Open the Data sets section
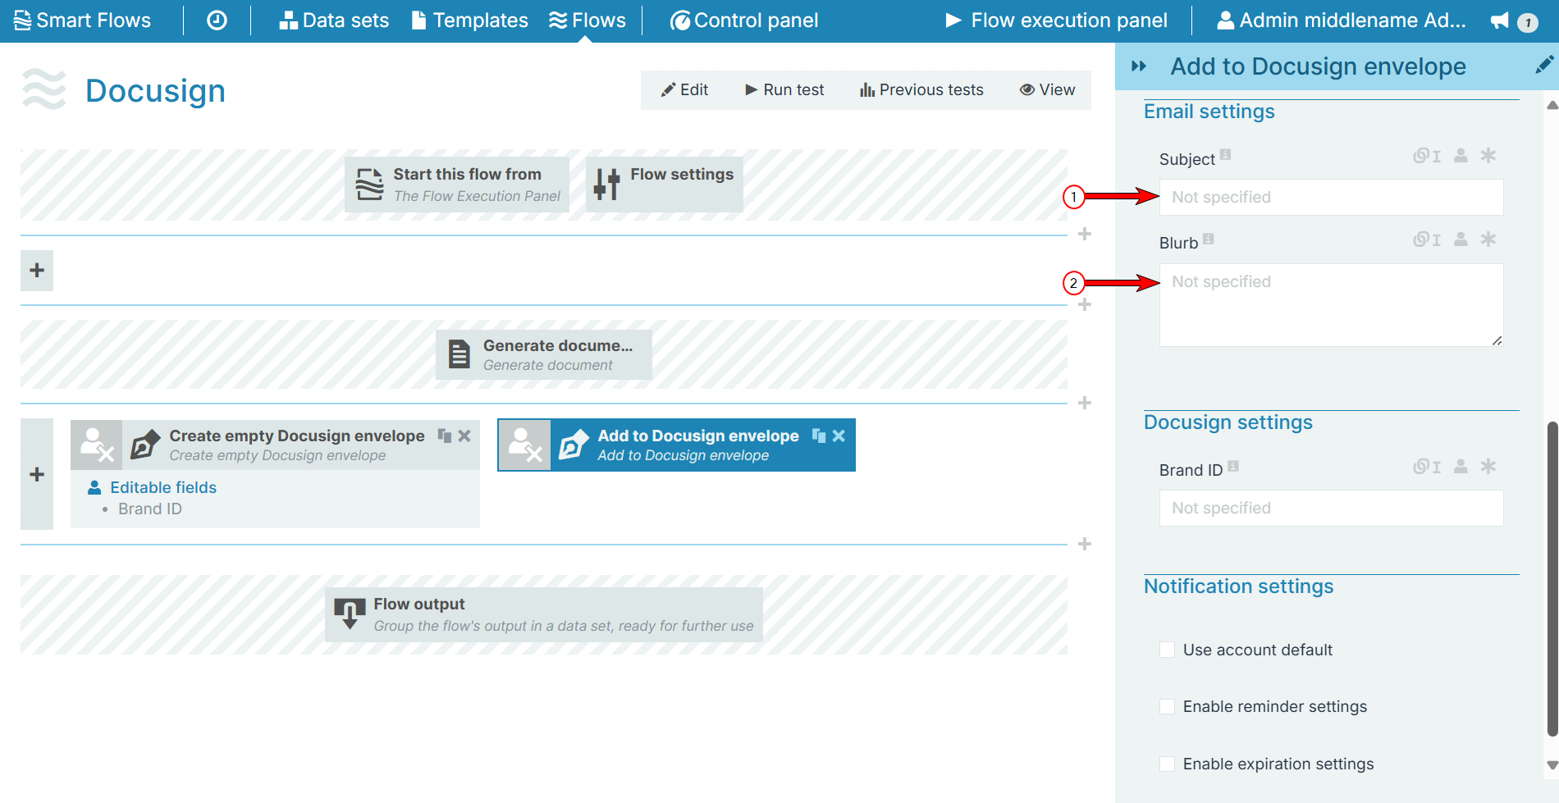 click(x=333, y=20)
